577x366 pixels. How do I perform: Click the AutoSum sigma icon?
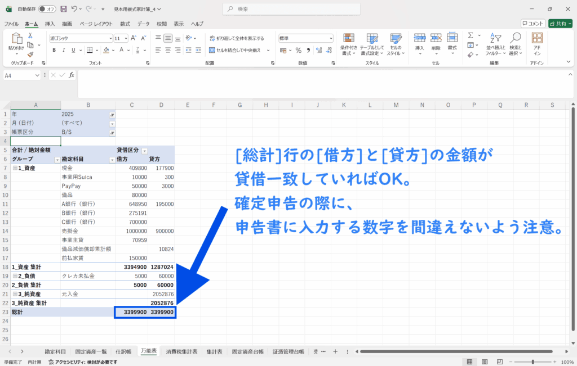(x=471, y=37)
